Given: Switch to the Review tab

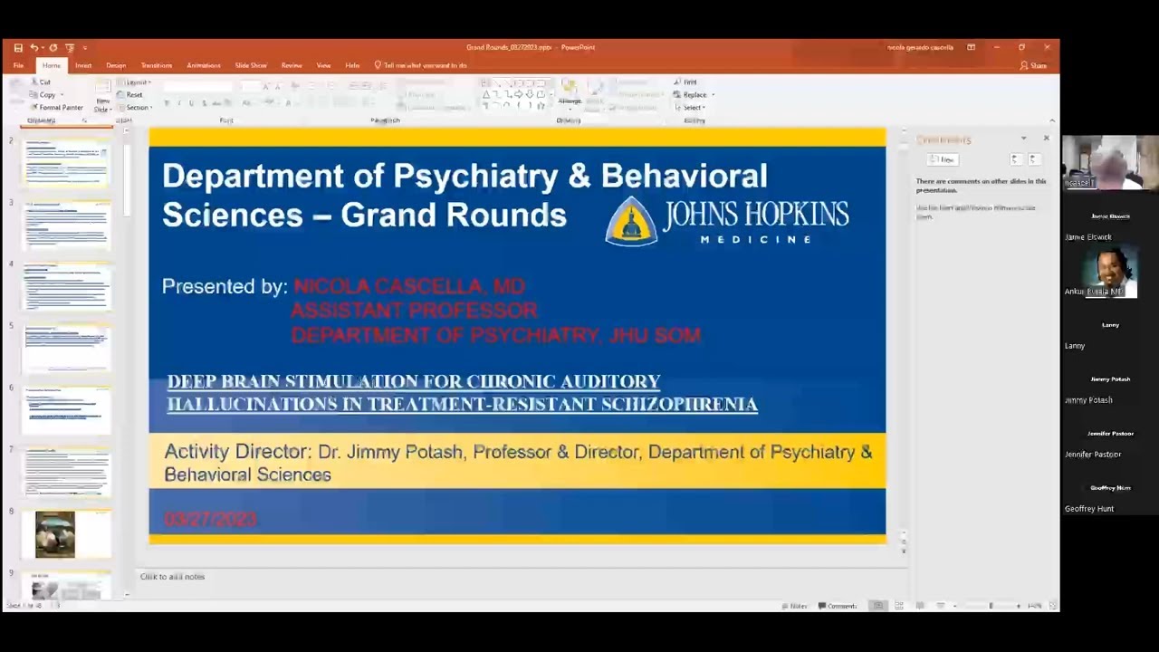Looking at the screenshot, I should coord(292,65).
